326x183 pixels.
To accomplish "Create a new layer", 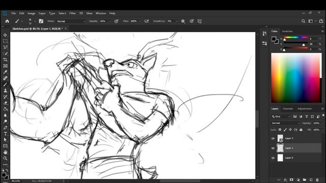I will pos(311,180).
